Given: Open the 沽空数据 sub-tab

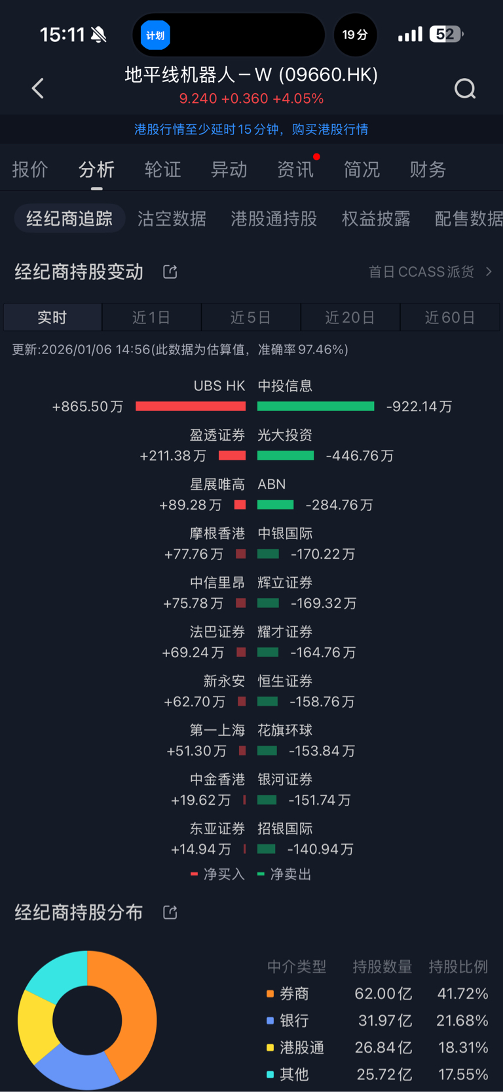Looking at the screenshot, I should 172,219.
